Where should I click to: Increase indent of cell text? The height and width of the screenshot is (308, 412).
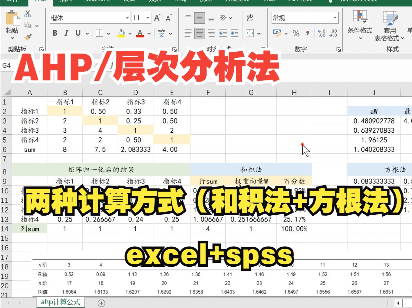pos(235,33)
